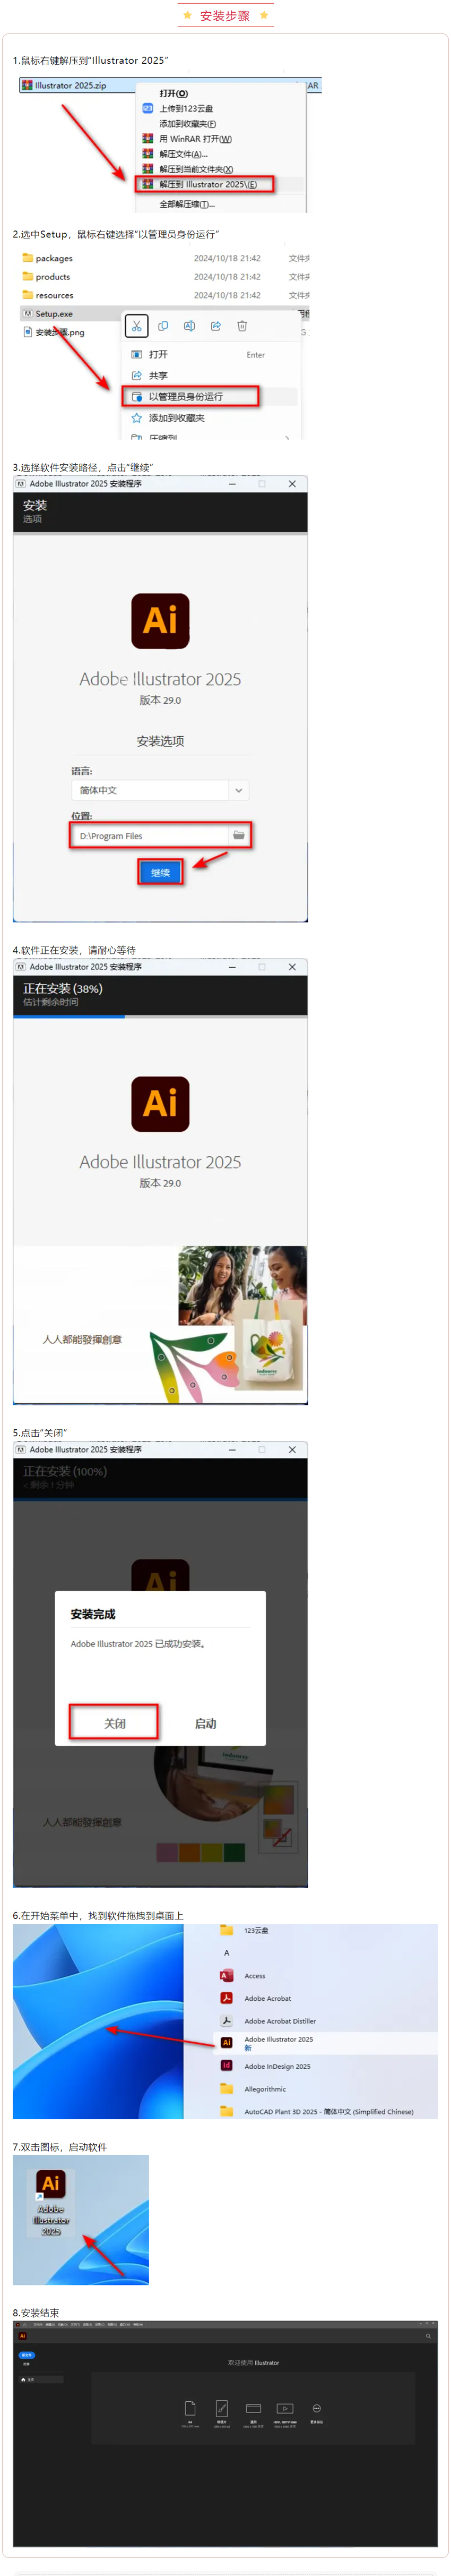Click the share icon beside rename
Viewport: 451px width, 2576px height.
(x=215, y=326)
